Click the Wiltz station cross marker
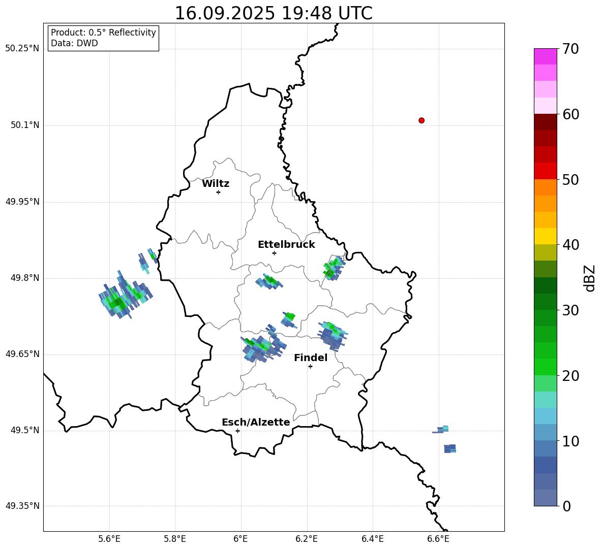 coord(219,192)
